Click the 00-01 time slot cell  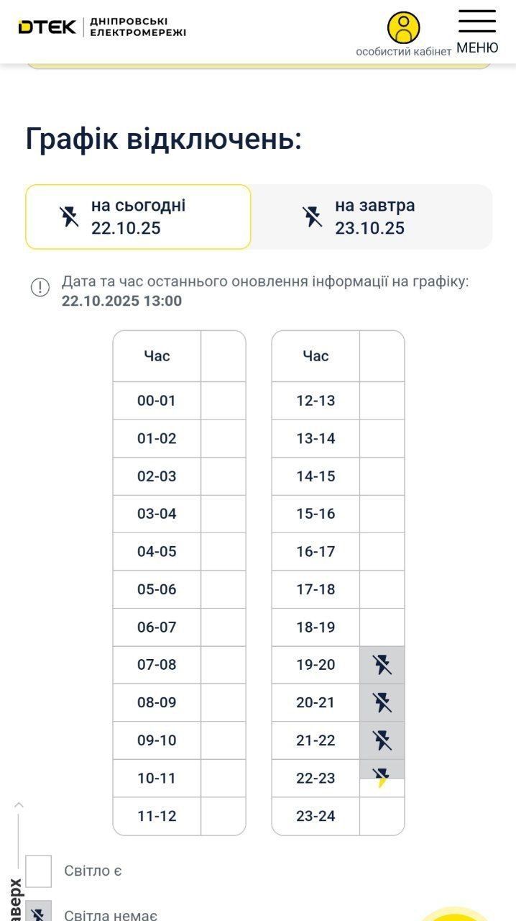coord(157,401)
